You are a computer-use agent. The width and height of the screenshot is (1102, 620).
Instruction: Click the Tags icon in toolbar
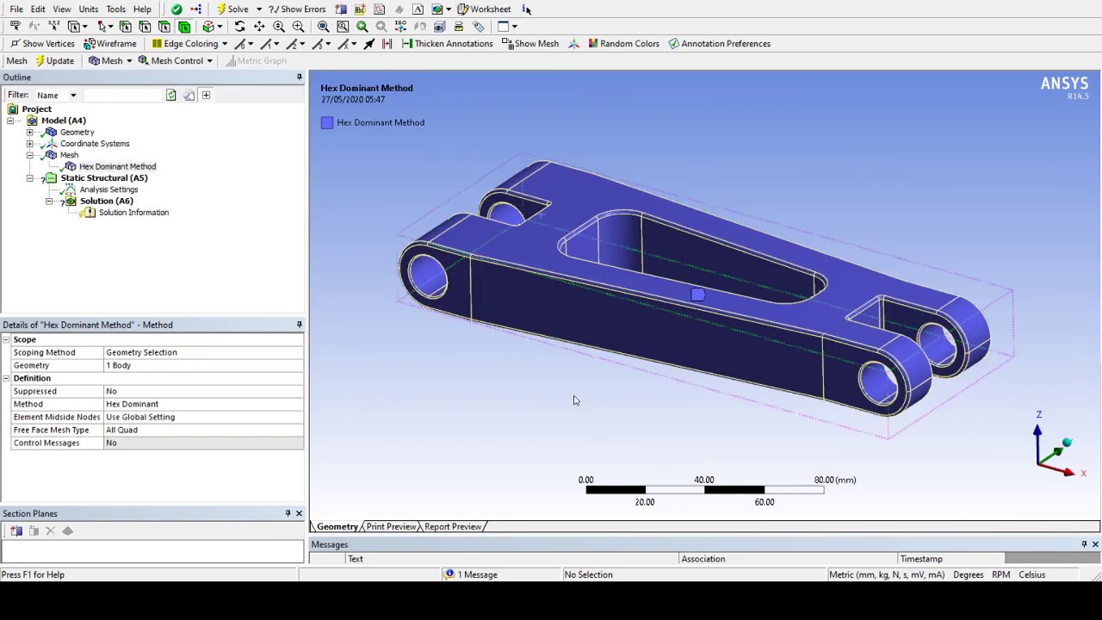(x=479, y=27)
